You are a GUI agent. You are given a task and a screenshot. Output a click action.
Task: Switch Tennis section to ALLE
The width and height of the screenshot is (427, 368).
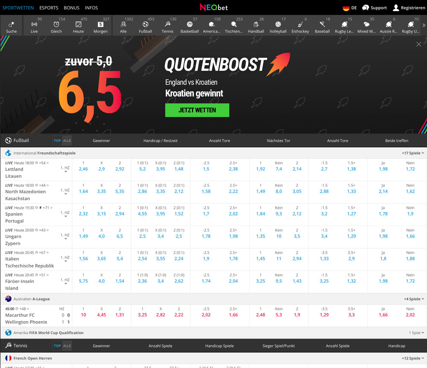[x=67, y=346]
